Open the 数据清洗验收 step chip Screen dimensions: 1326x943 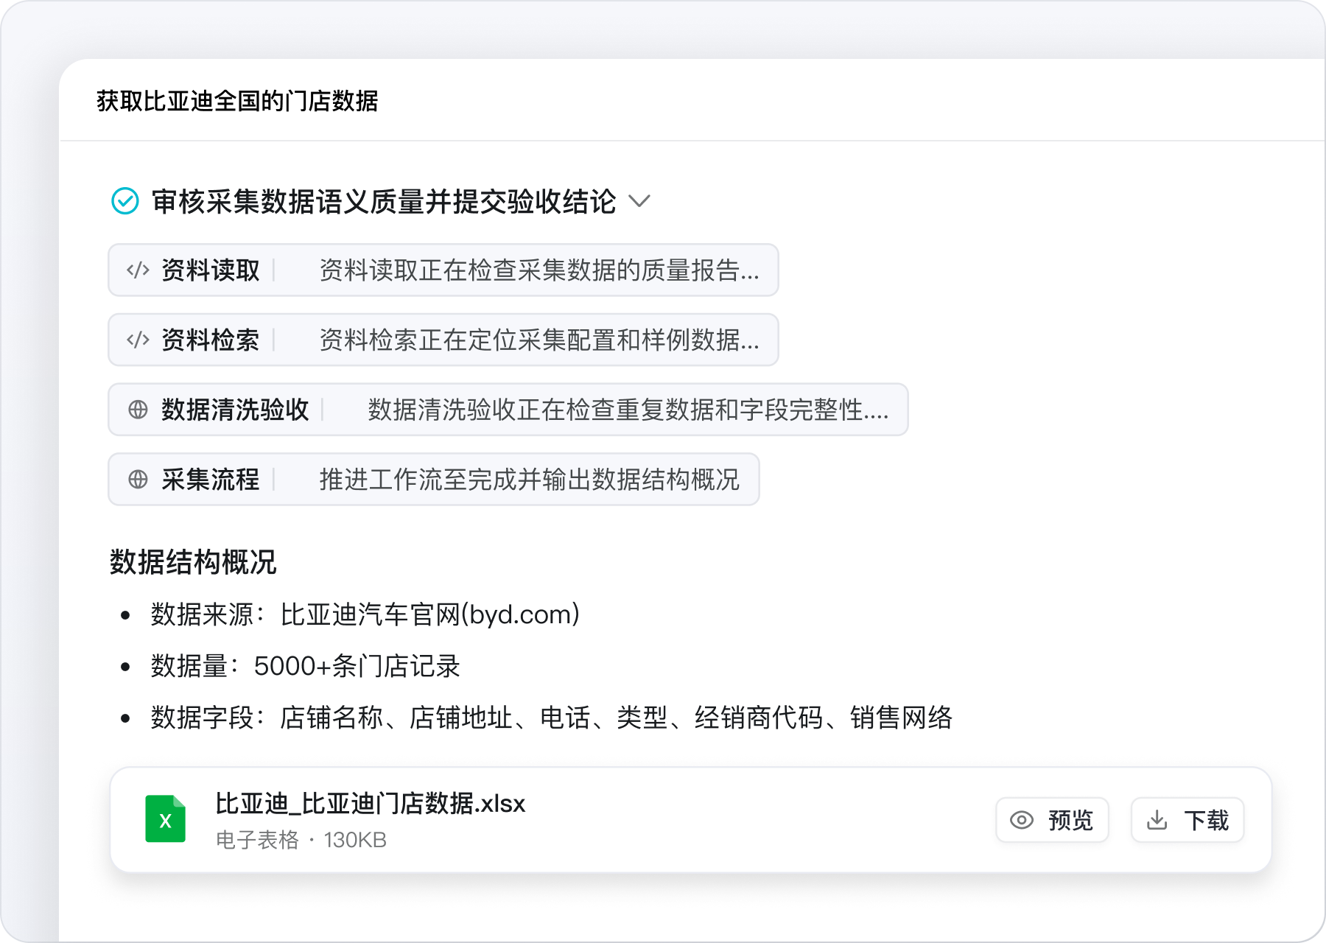point(508,410)
